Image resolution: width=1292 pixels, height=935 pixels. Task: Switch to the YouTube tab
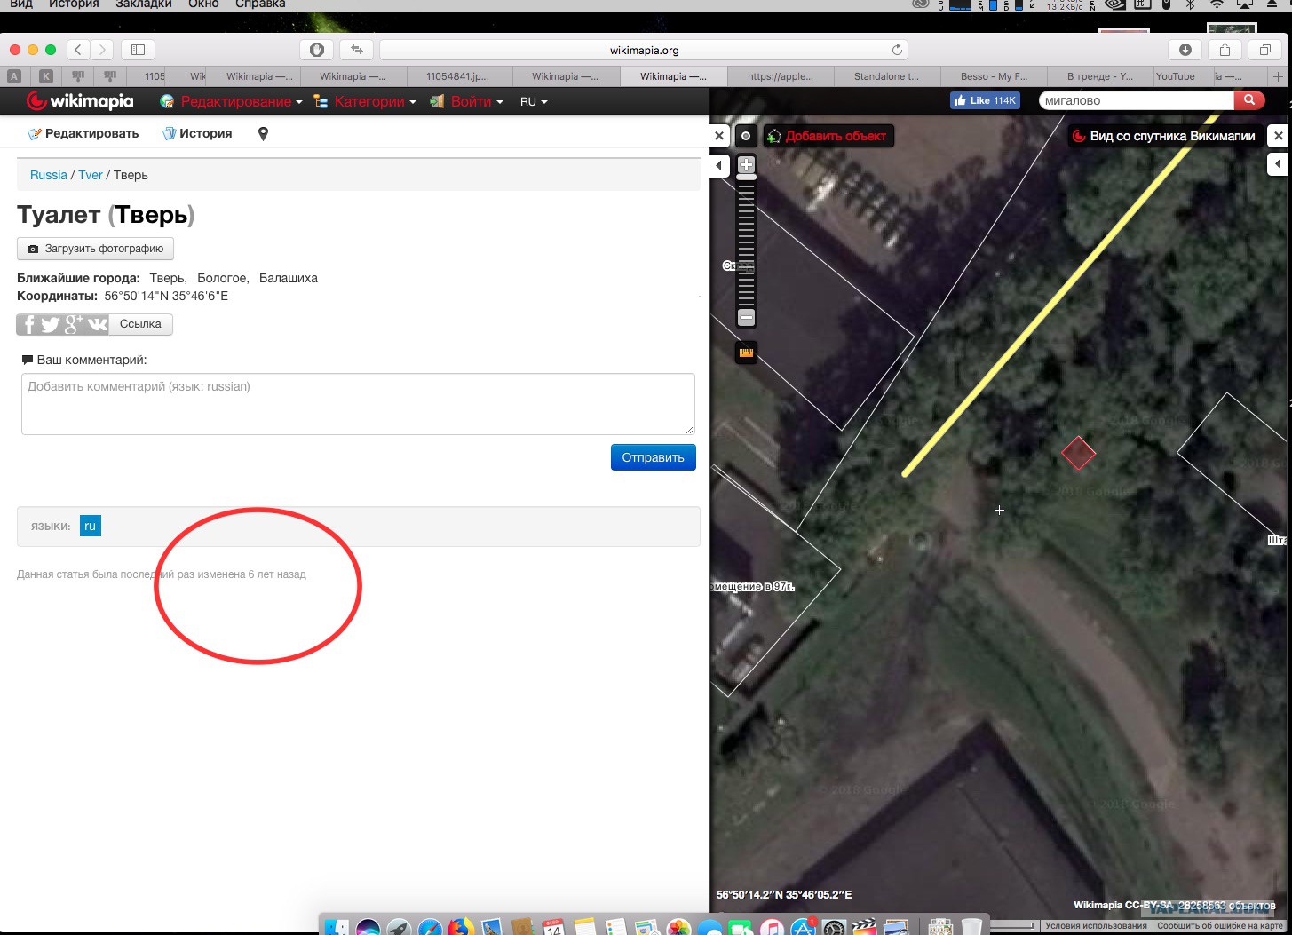pyautogui.click(x=1176, y=76)
